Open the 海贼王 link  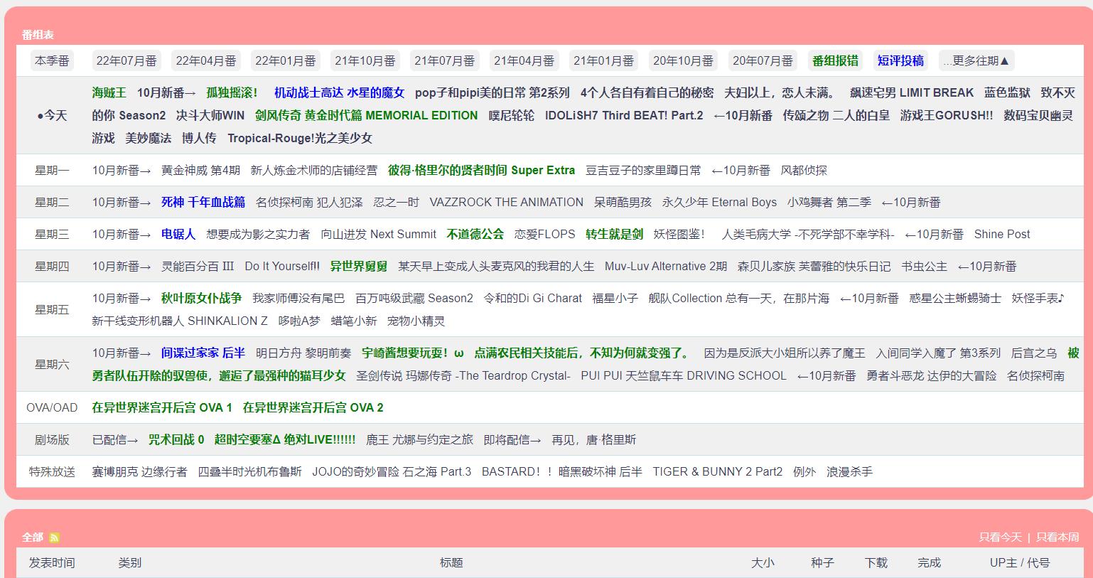(109, 92)
